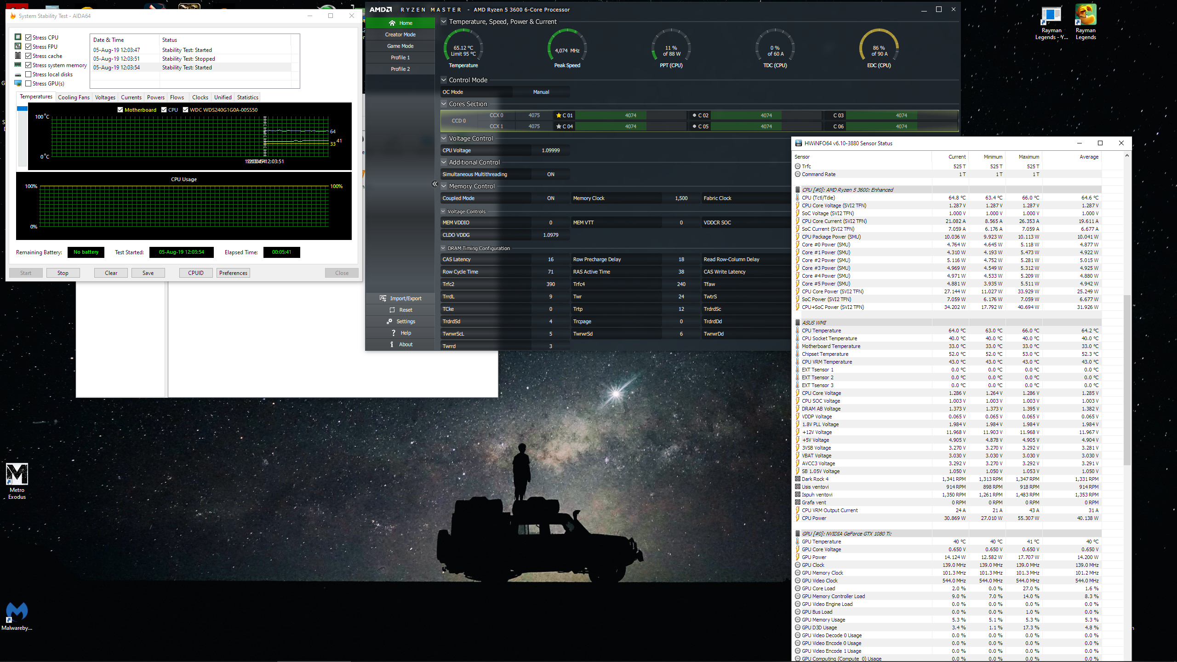The height and width of the screenshot is (662, 1177).
Task: Click the EDC (CPU) gauge
Action: pos(879,48)
